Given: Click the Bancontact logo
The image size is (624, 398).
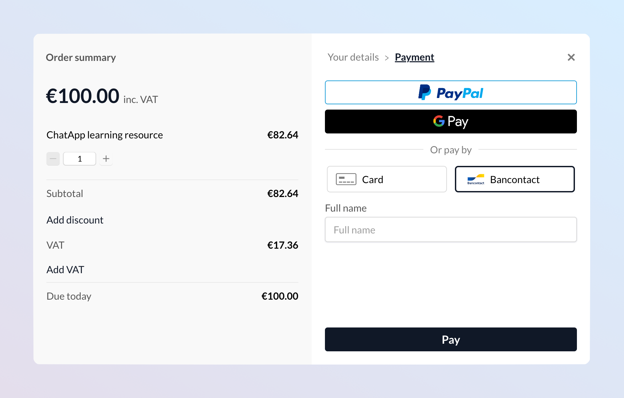Looking at the screenshot, I should click(x=475, y=179).
